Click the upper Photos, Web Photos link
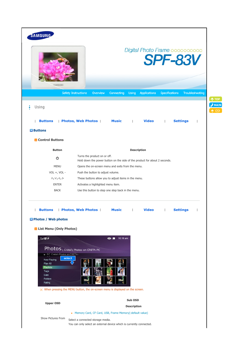The width and height of the screenshot is (244, 345). (80, 121)
